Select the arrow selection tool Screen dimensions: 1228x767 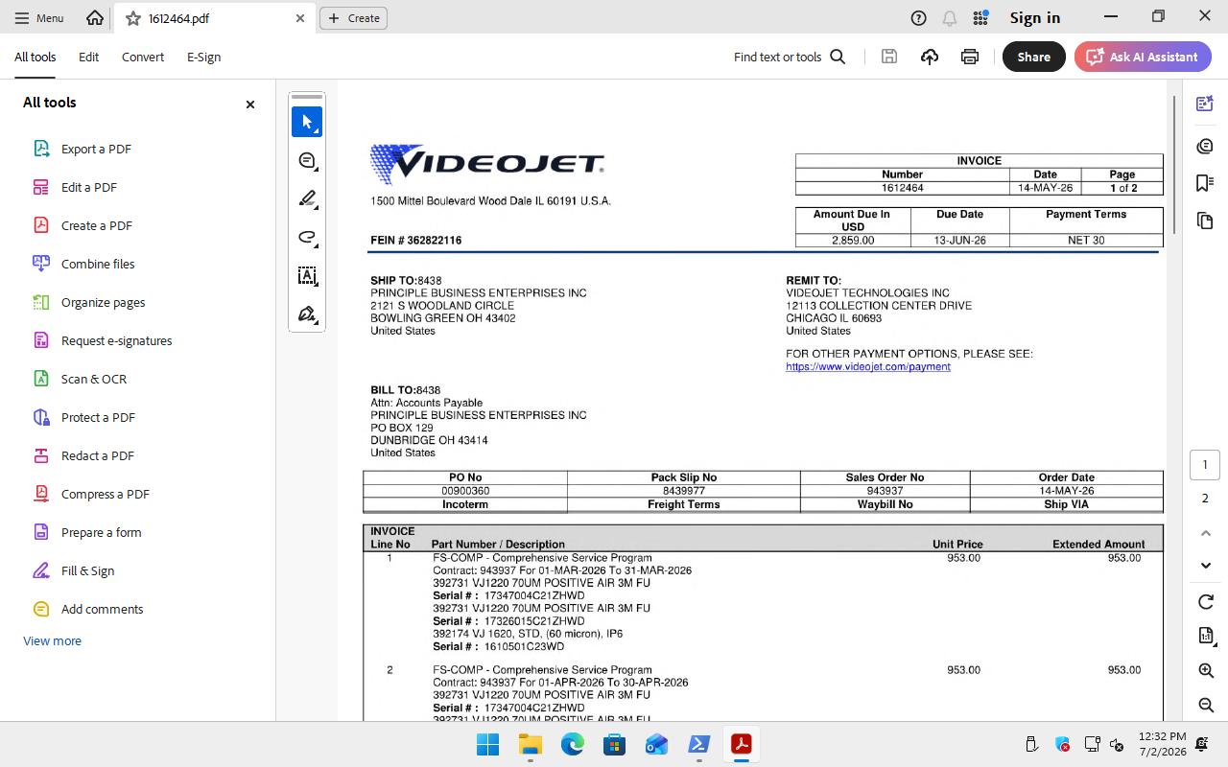coord(307,122)
